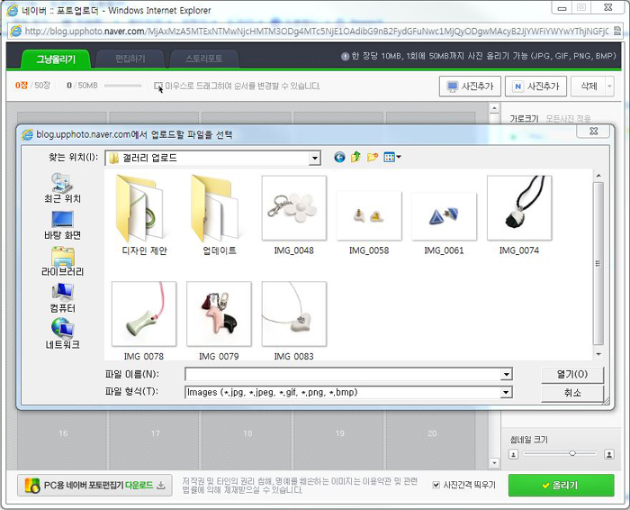The image size is (630, 510).
Task: Switch to the 편집하기 tab
Action: 130,59
